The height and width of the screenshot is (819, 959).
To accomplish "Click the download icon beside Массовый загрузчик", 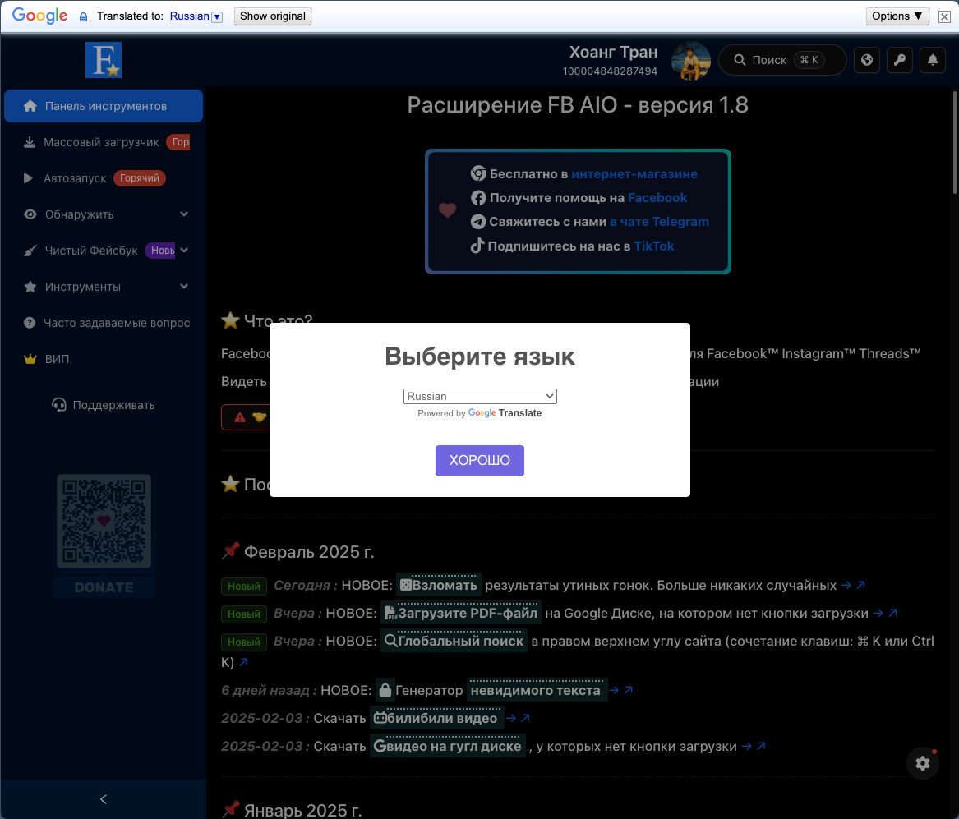I will pos(30,142).
